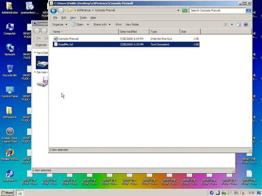Open the File menu

(x=55, y=18)
